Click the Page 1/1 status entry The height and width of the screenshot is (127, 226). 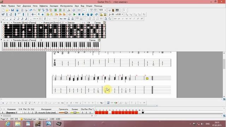click(x=5, y=119)
